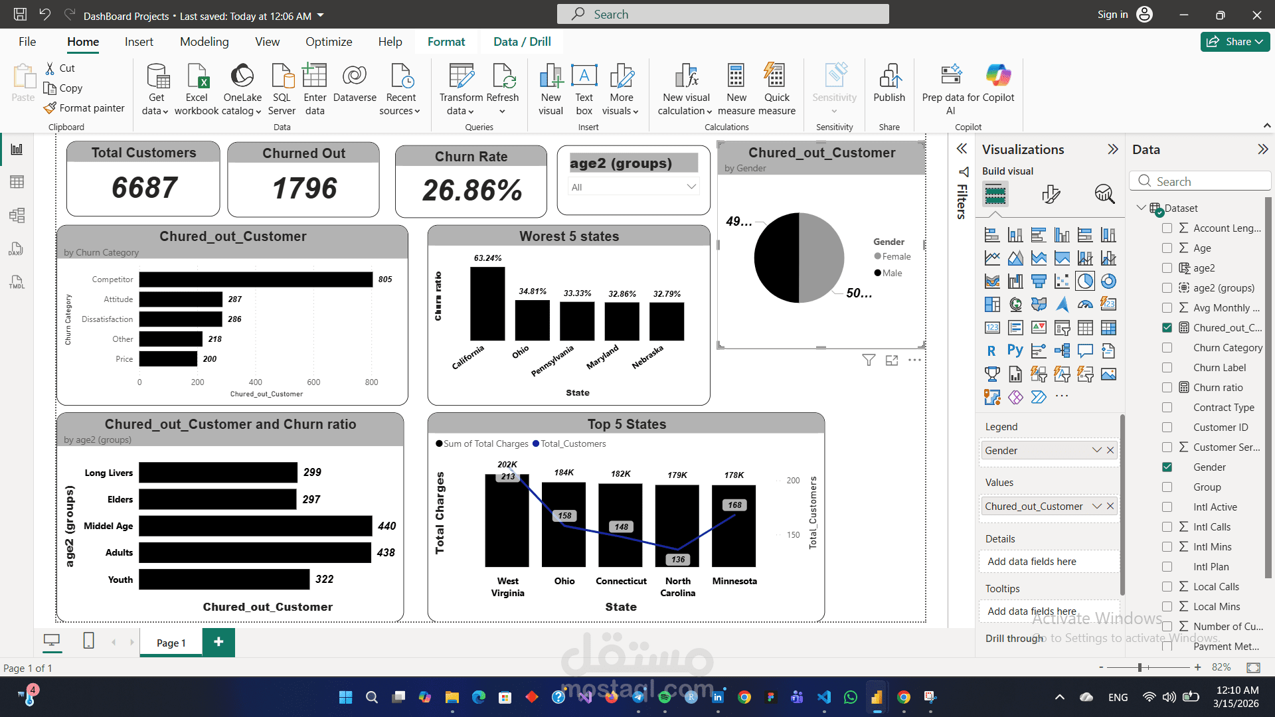Screen dimensions: 1275x717
Task: Open the Get data dropdown arrow
Action: tap(165, 112)
